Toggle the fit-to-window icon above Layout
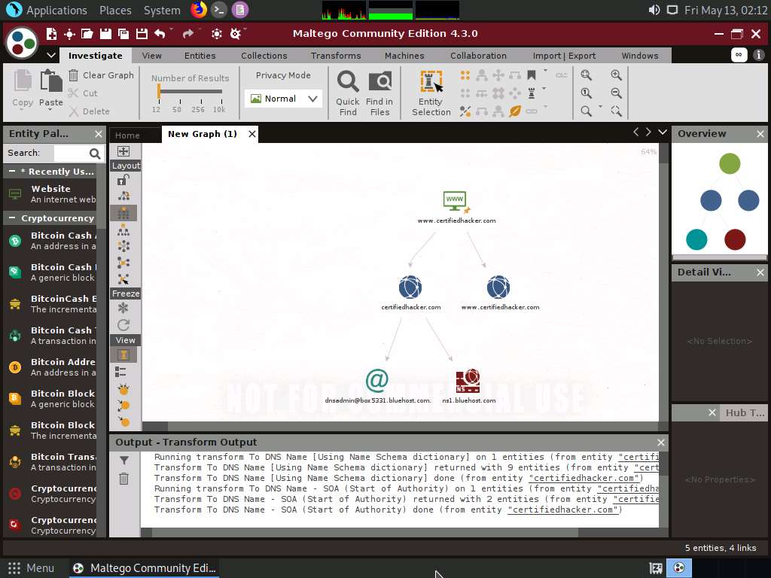This screenshot has height=578, width=771. tap(123, 151)
